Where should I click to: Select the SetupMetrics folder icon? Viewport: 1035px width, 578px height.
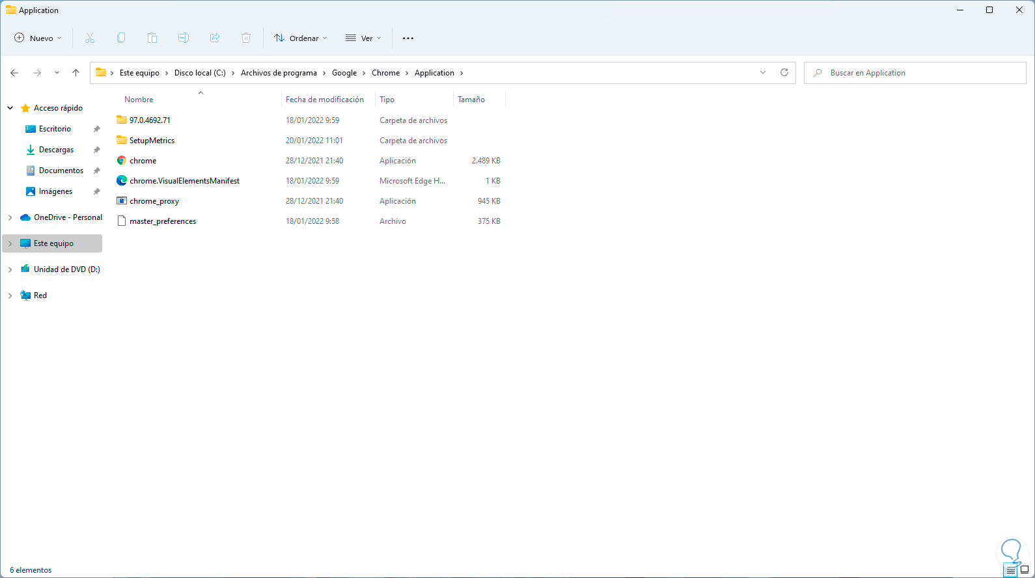click(x=122, y=140)
